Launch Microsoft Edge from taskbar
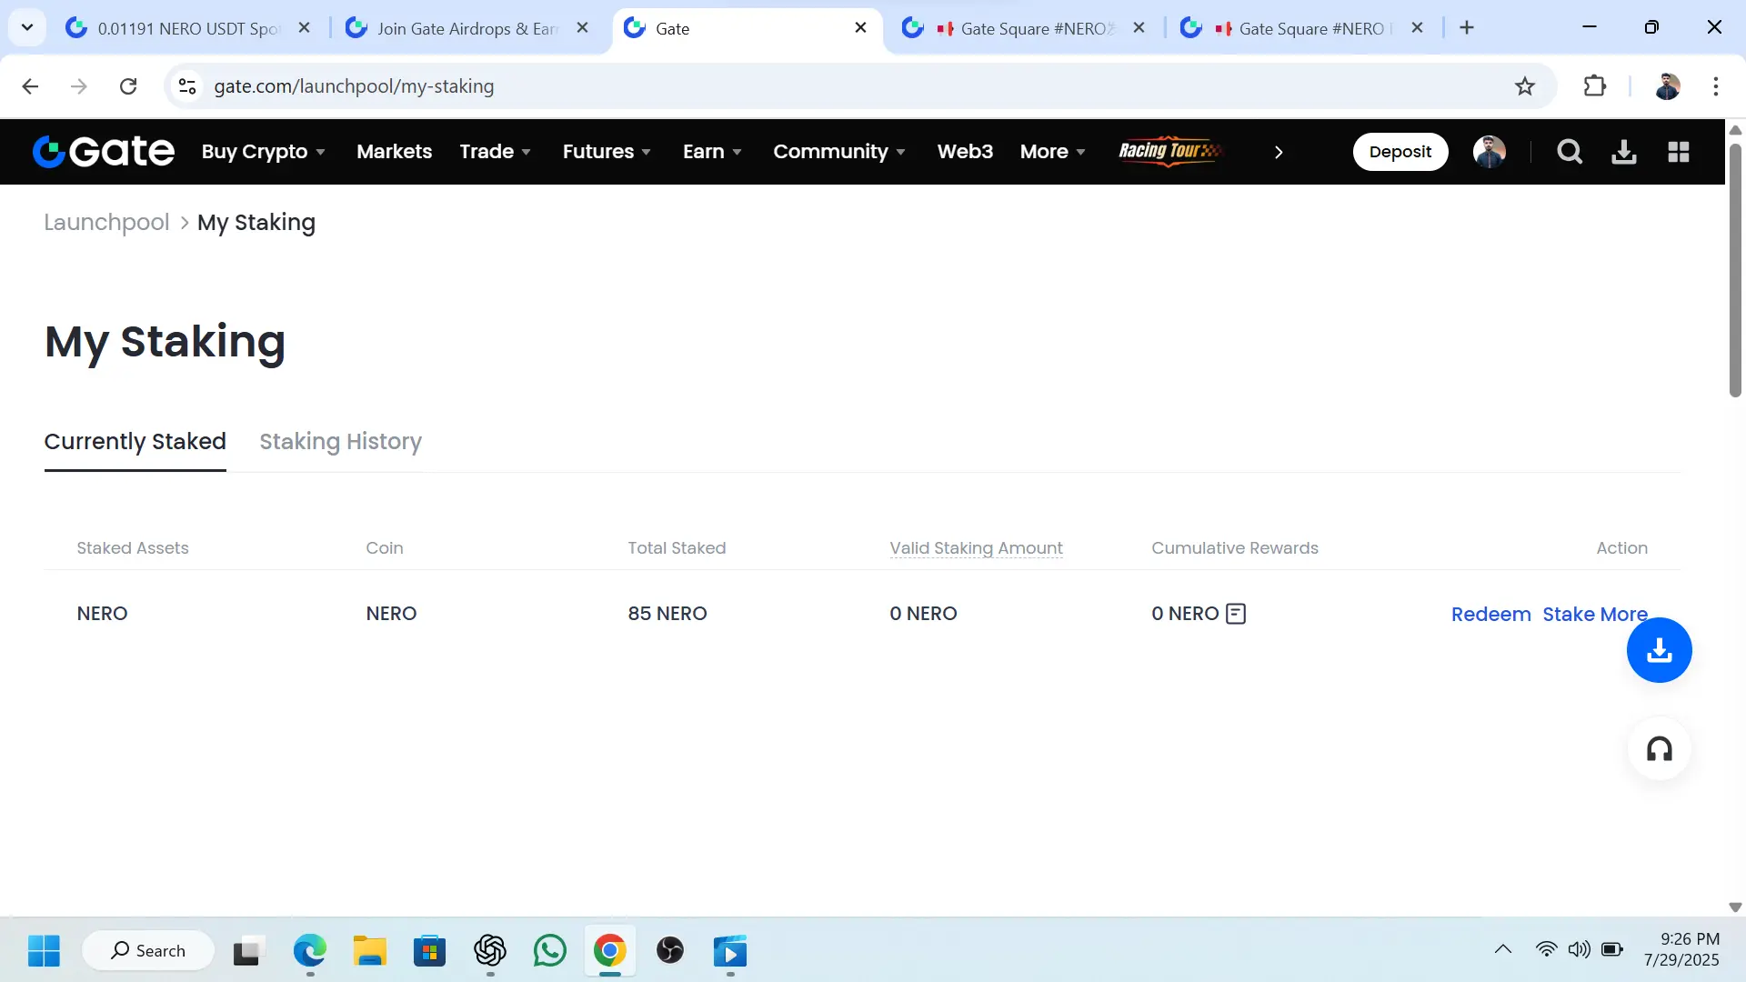This screenshot has height=982, width=1746. [310, 951]
